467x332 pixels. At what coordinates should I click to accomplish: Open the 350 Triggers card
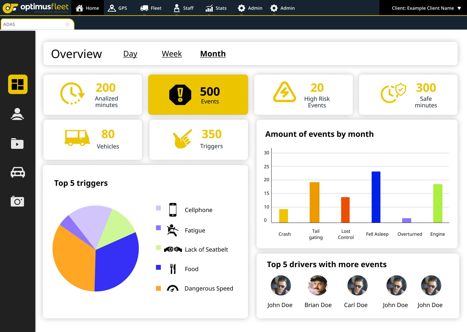tap(199, 140)
